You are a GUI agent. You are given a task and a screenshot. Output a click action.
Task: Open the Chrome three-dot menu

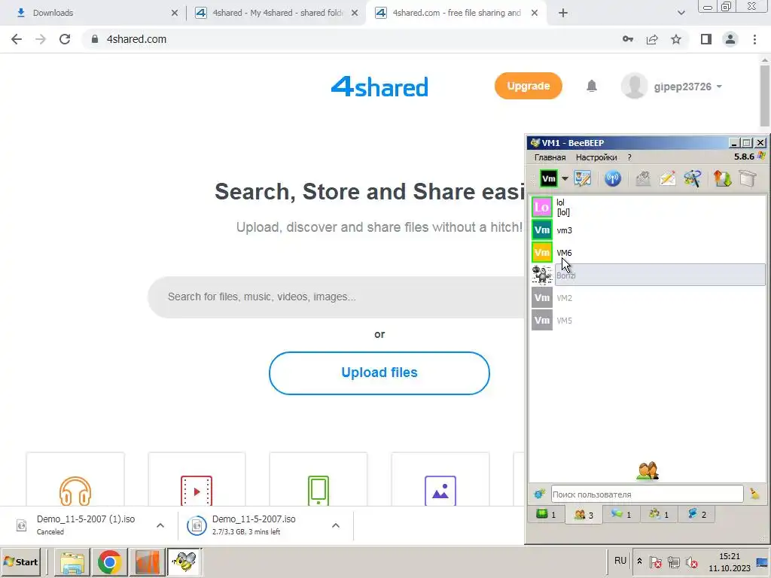(754, 39)
